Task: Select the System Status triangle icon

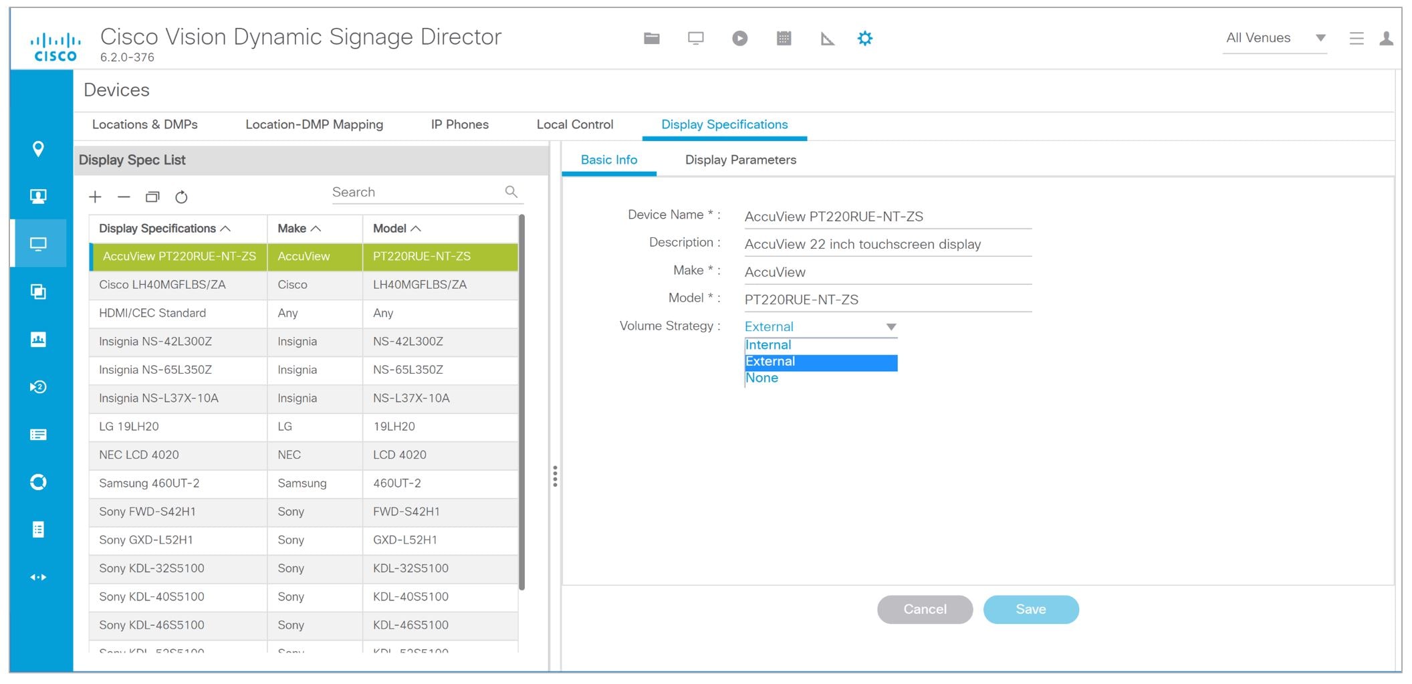Action: click(828, 38)
